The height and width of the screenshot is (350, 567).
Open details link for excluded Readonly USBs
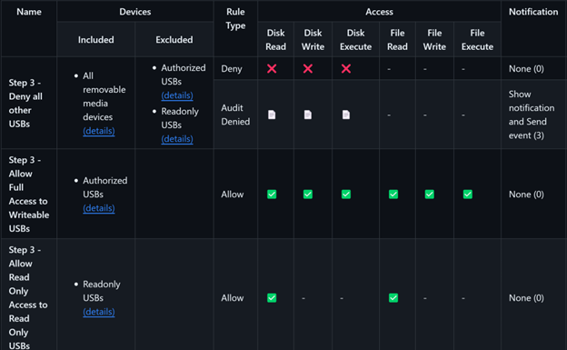[177, 138]
